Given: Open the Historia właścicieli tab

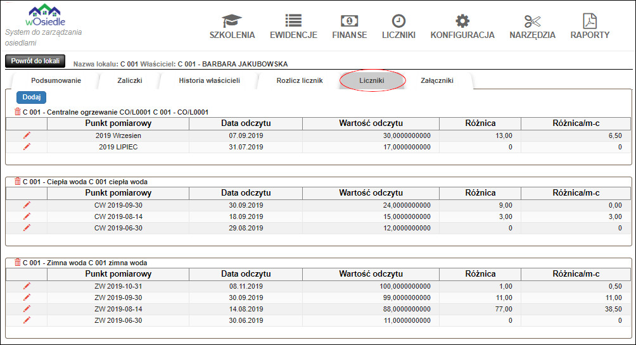Looking at the screenshot, I should (x=209, y=80).
